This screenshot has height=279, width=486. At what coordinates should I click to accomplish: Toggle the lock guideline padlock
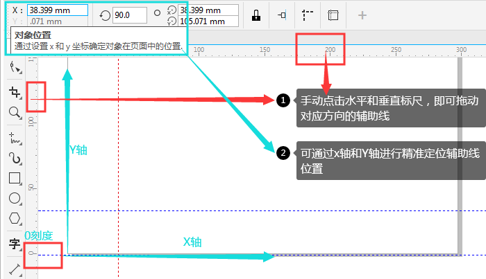[256, 15]
